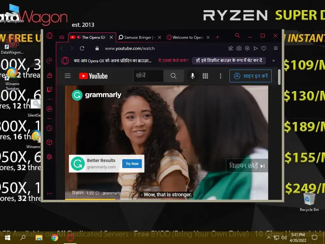Go forward to next page

(x=72, y=48)
